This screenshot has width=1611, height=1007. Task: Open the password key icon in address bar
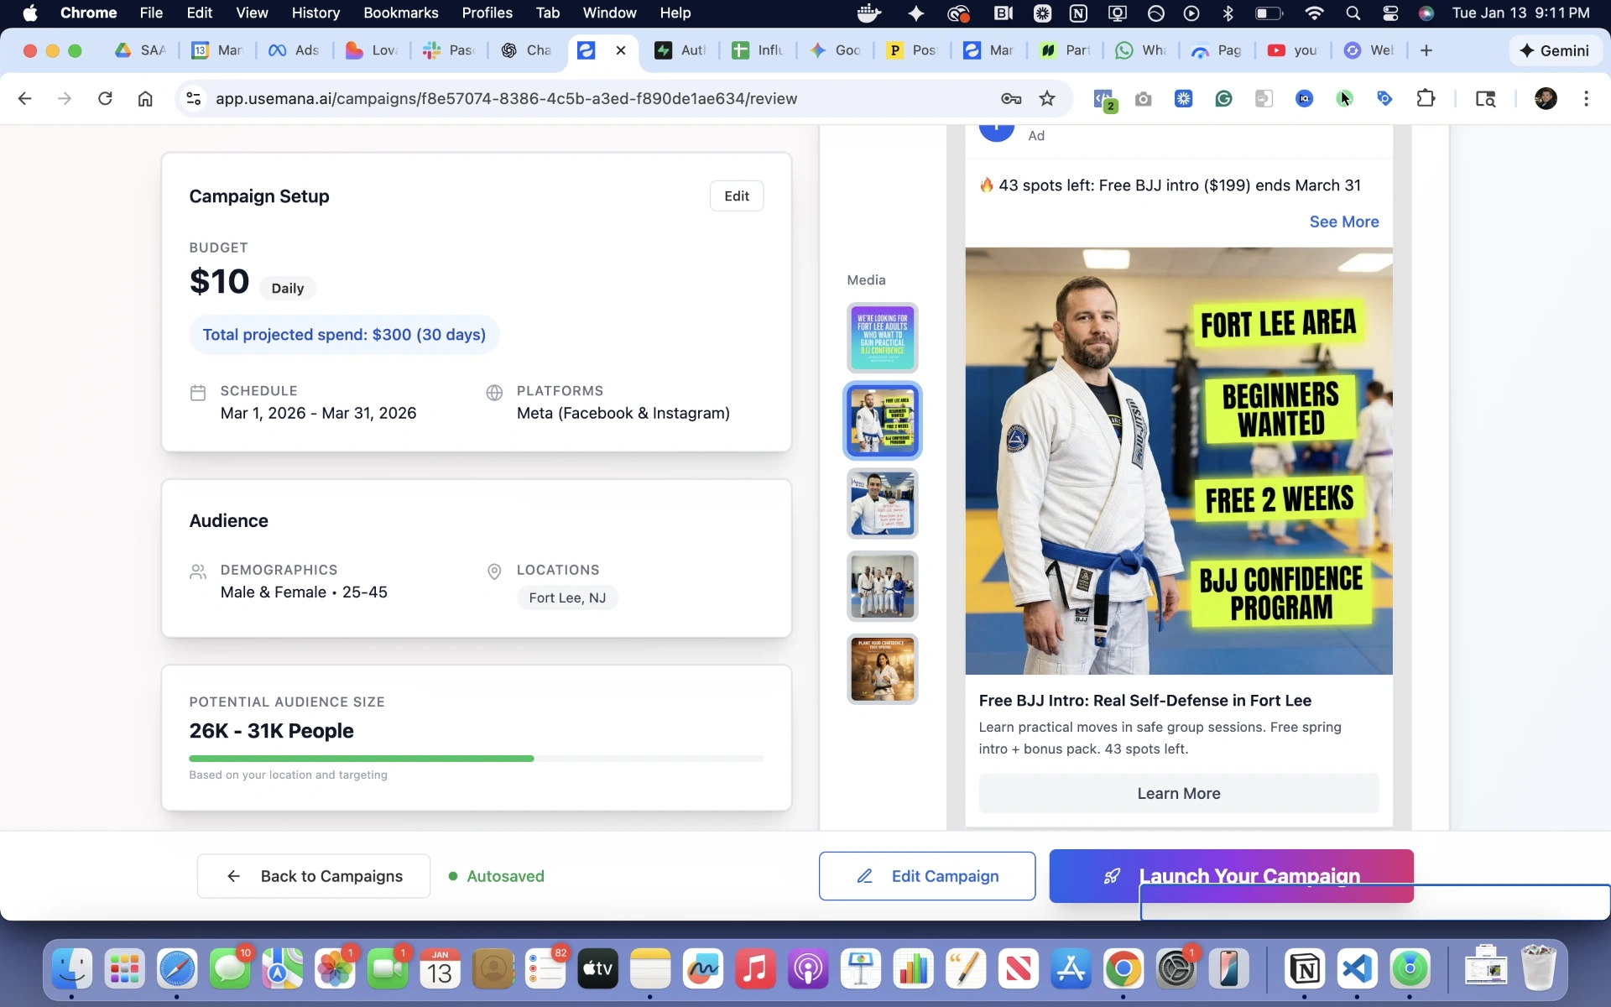coord(1010,99)
